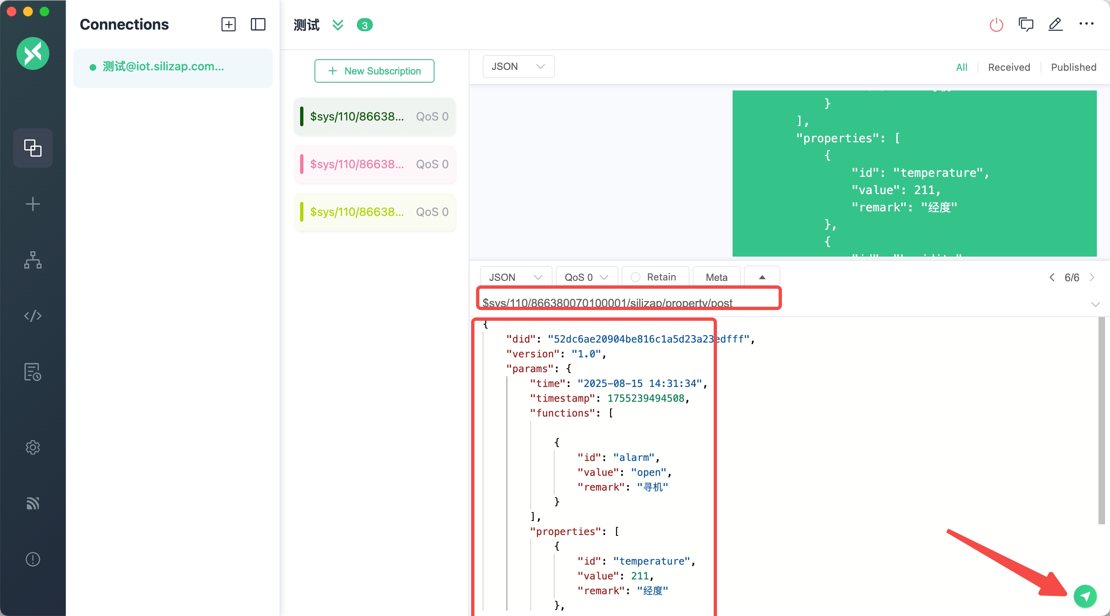Enable the Retain radio option
This screenshot has width=1110, height=616.
(x=635, y=277)
